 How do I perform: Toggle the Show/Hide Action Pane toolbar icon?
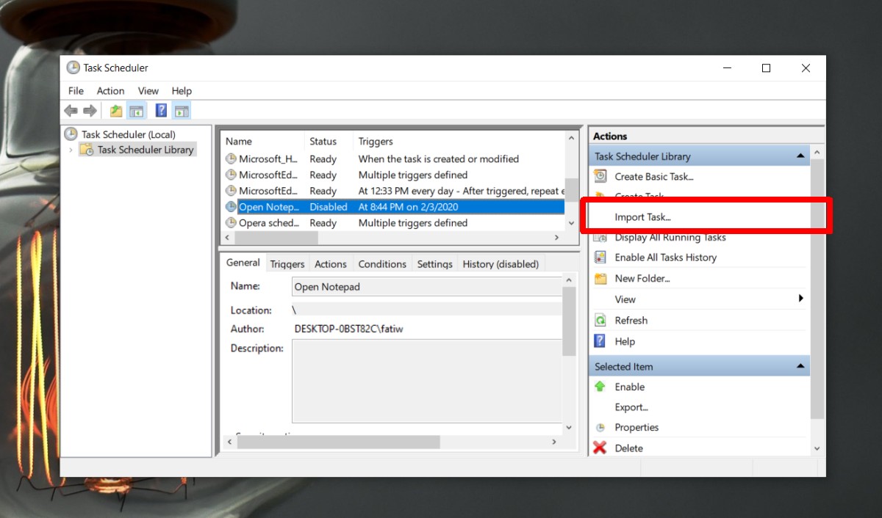[182, 110]
